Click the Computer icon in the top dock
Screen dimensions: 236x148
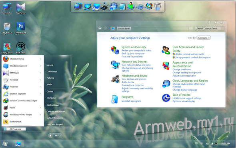tap(78, 7)
